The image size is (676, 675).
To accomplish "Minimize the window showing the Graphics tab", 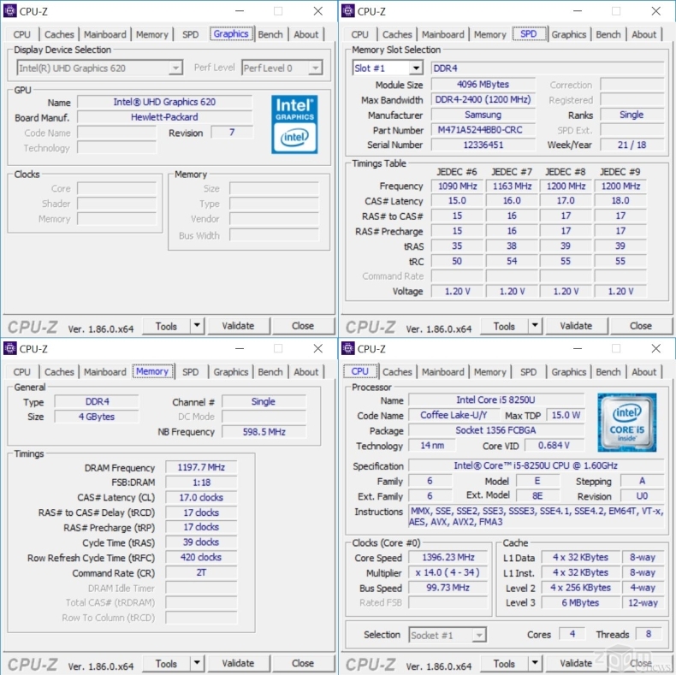I will point(238,11).
